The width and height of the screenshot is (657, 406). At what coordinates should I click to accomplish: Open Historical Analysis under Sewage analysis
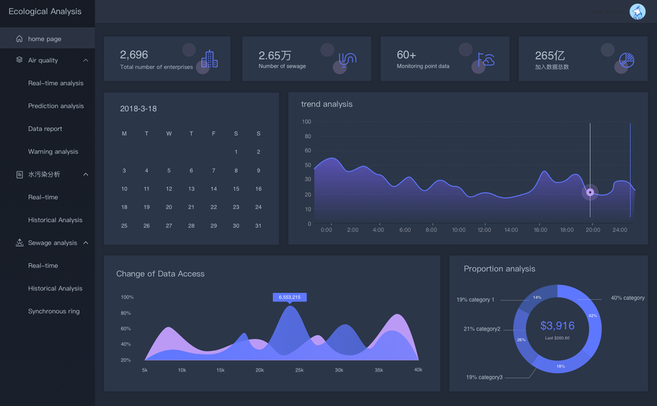click(55, 288)
